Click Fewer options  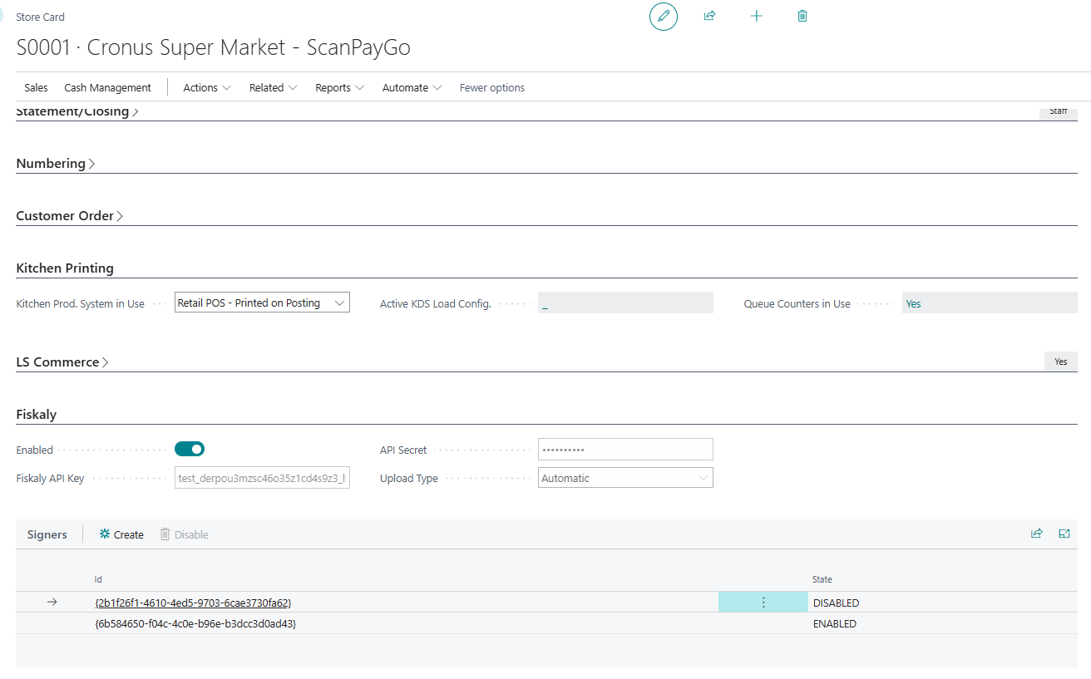(x=491, y=87)
